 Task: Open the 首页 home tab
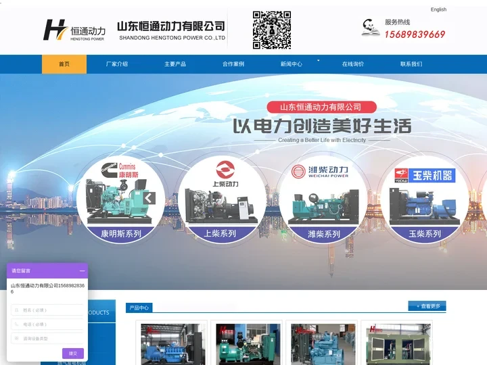(x=64, y=64)
